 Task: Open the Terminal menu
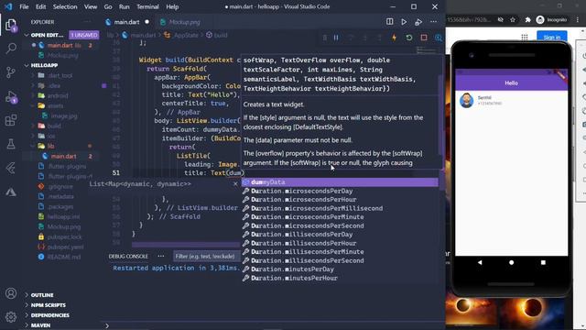pyautogui.click(x=147, y=6)
